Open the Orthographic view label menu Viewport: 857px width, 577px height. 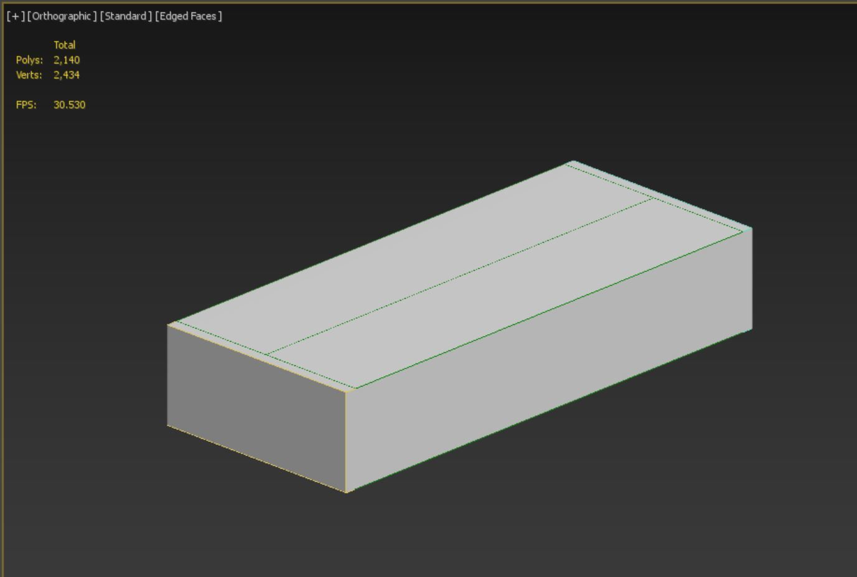point(62,16)
